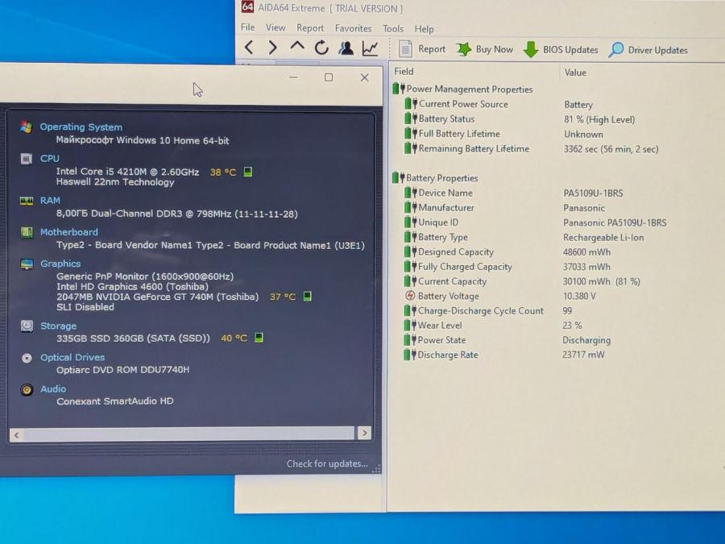
Task: Click the Storage drive icon
Action: click(x=27, y=326)
